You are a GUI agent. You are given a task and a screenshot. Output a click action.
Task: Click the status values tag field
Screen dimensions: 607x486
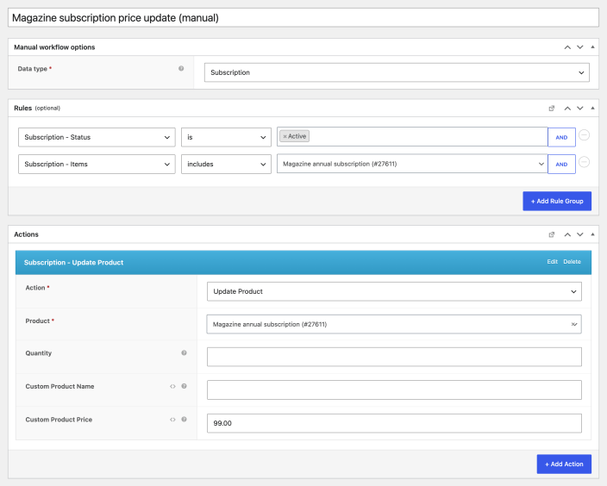tap(412, 137)
